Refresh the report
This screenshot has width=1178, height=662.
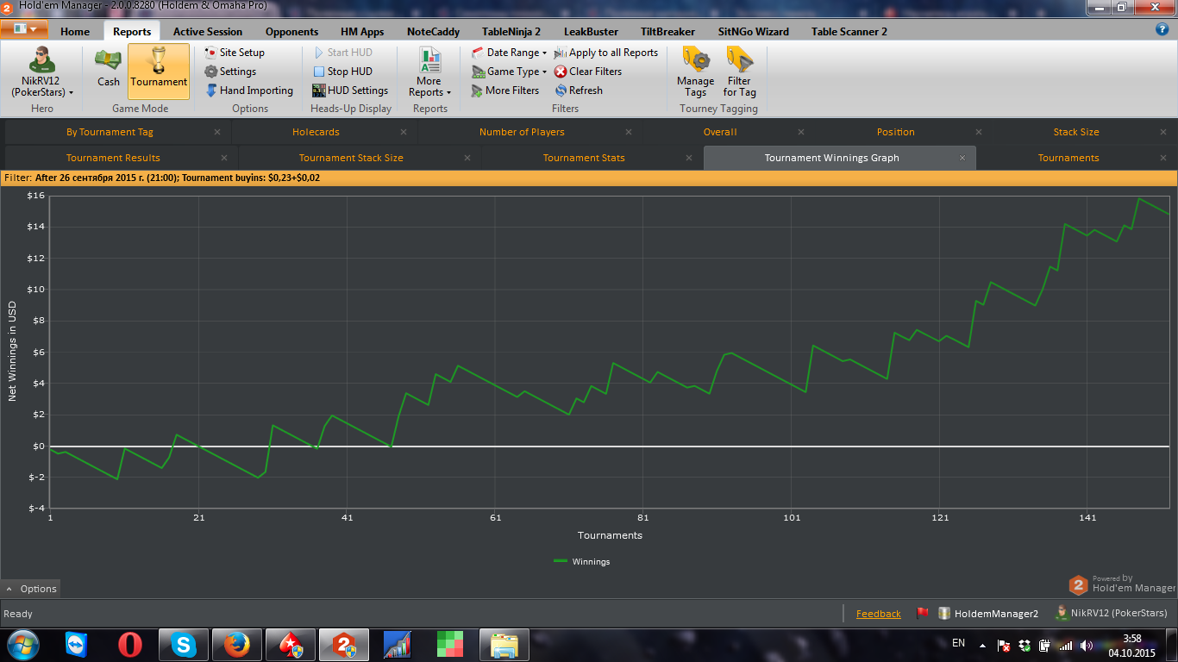579,91
